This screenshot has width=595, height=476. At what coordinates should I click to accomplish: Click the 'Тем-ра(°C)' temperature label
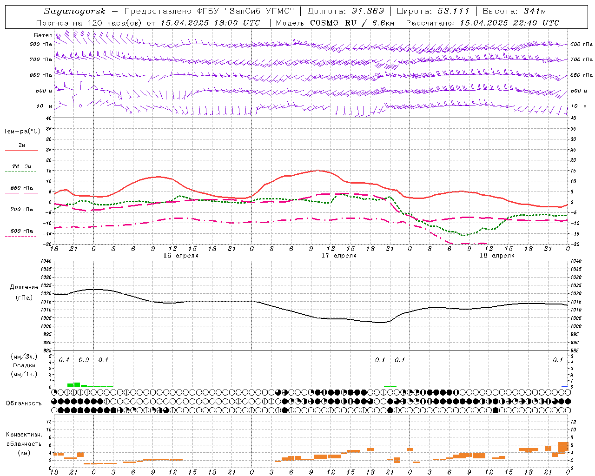(22, 132)
